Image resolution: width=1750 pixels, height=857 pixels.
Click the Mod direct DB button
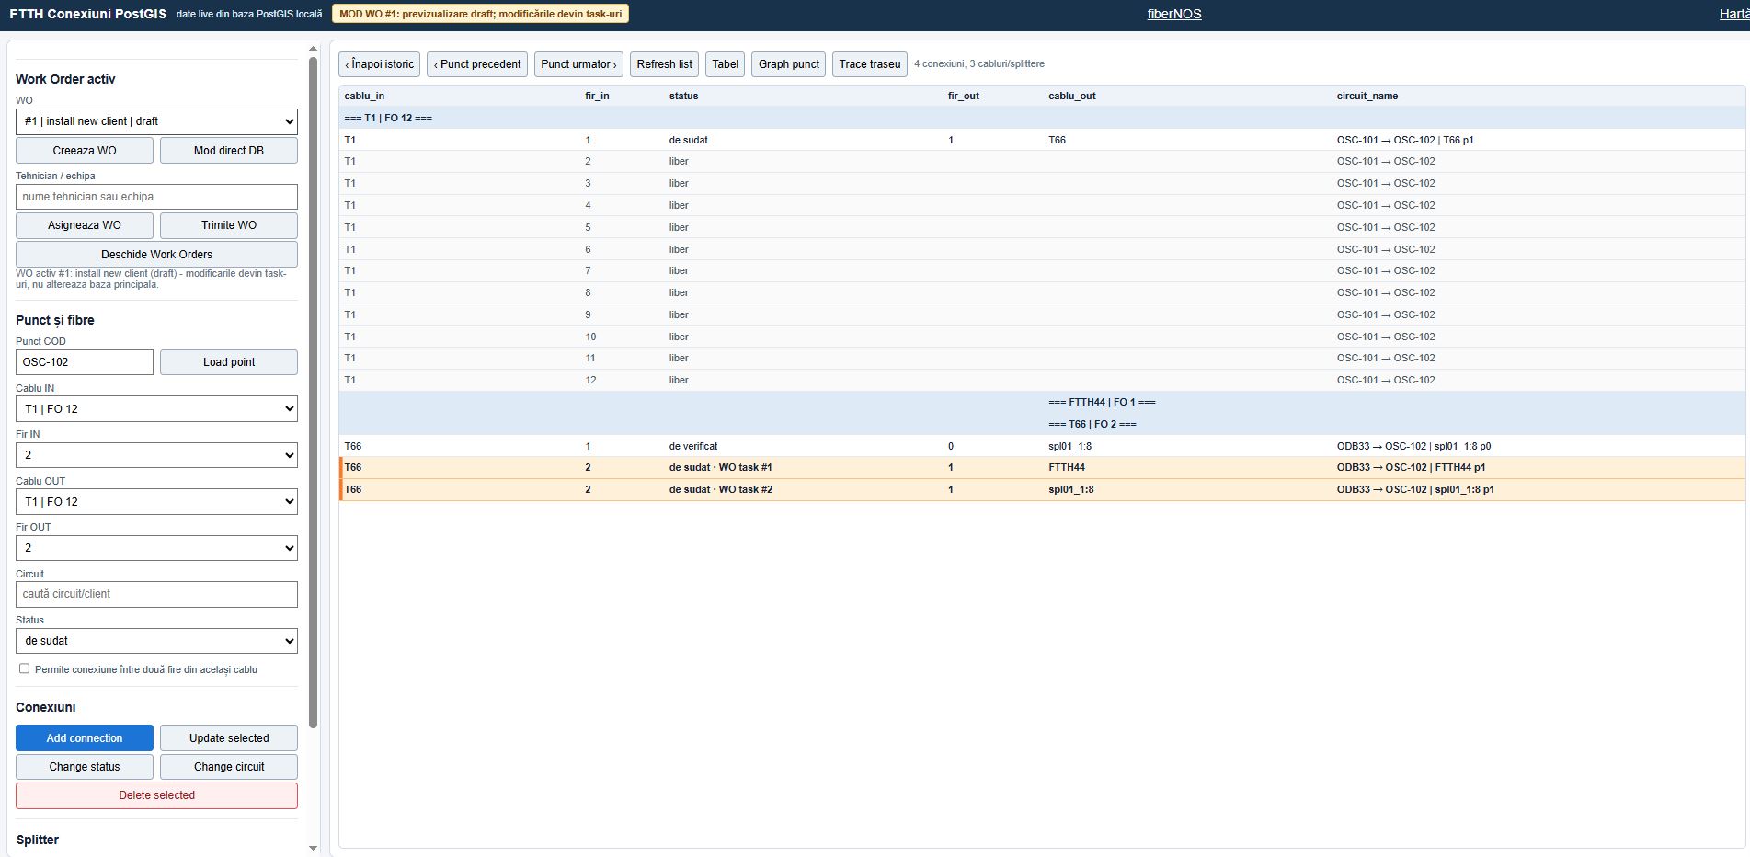point(229,151)
